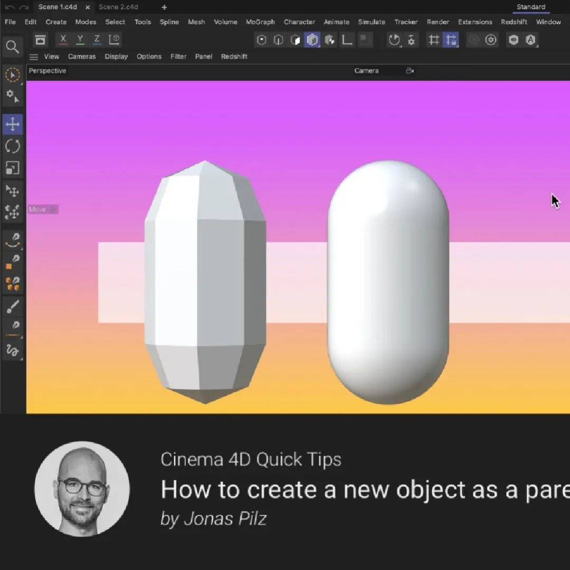Click the Perspective label in the viewport

(47, 70)
